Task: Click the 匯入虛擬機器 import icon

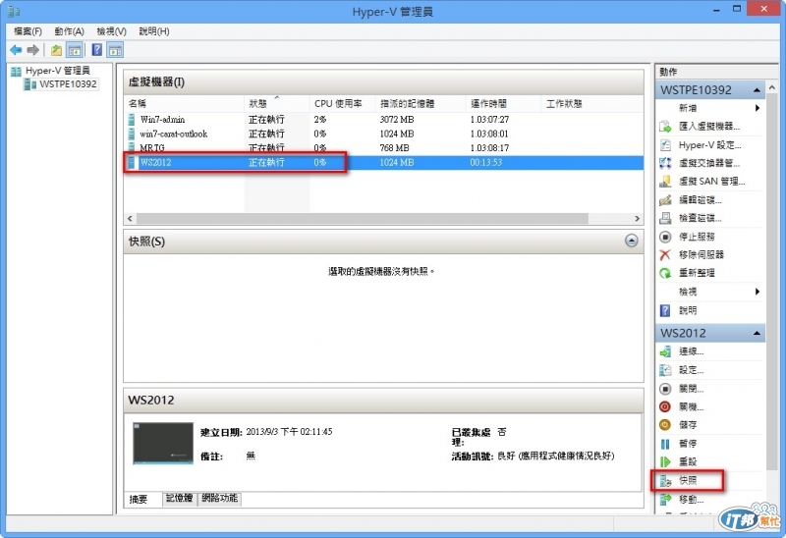Action: click(665, 127)
